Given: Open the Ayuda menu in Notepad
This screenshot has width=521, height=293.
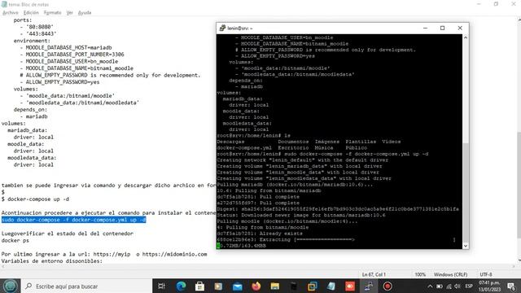Looking at the screenshot, I should 85,13.
